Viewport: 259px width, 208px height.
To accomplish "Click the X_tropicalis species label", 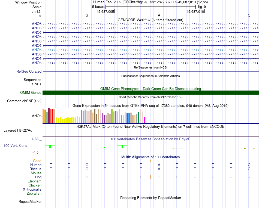I will (x=32, y=190).
